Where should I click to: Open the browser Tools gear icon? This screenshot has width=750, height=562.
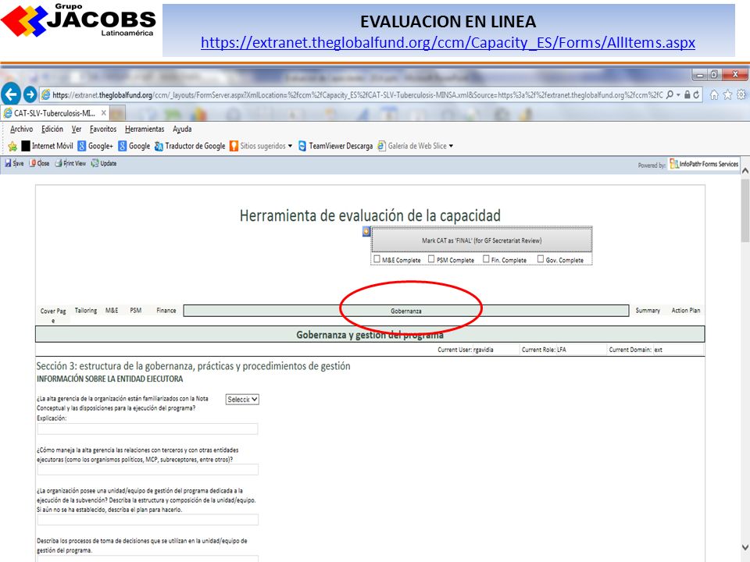[741, 94]
